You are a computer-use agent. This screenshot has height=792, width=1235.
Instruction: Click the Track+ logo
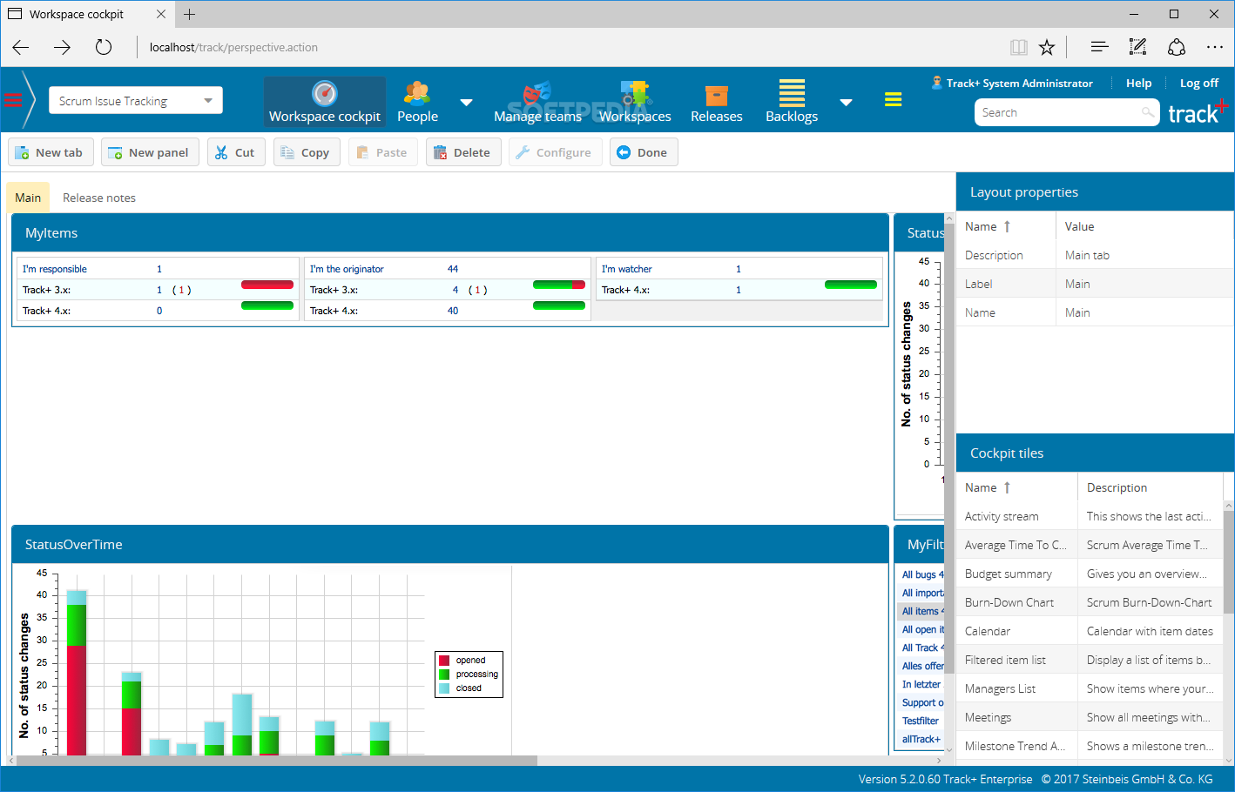[x=1198, y=111]
